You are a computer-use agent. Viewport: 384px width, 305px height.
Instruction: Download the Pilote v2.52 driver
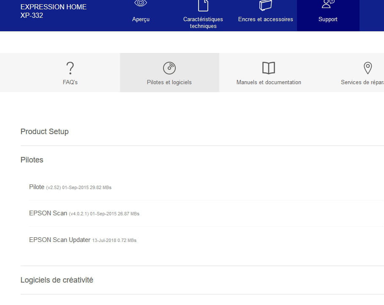[70, 187]
